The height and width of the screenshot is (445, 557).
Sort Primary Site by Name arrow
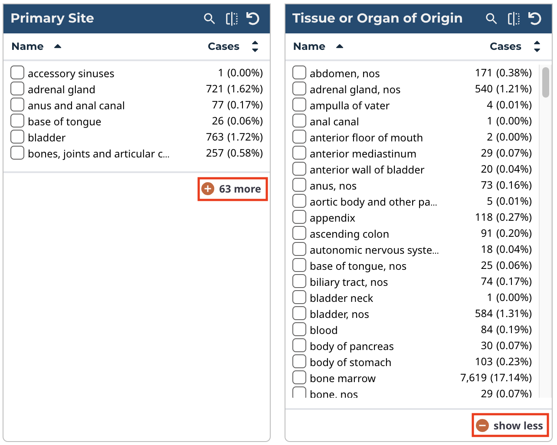(58, 46)
